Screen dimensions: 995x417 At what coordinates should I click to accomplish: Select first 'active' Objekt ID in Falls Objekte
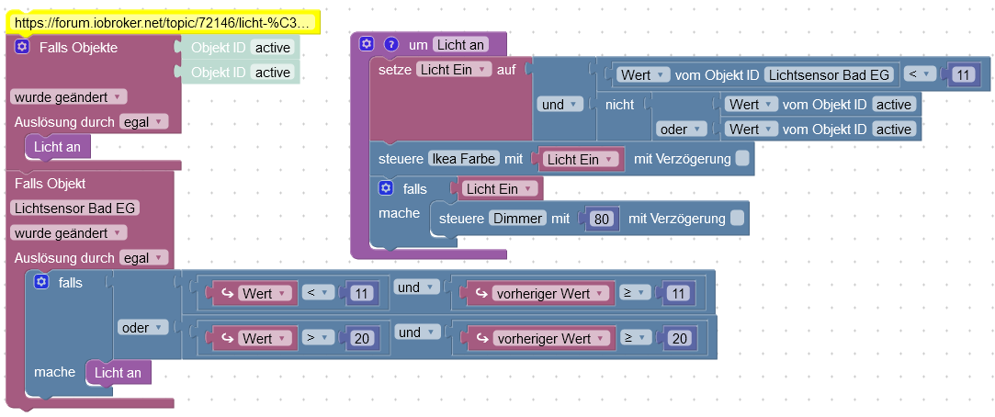click(x=273, y=48)
